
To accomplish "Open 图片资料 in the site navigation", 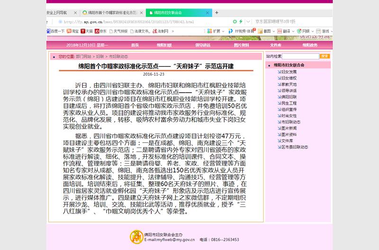I will coord(241,45).
